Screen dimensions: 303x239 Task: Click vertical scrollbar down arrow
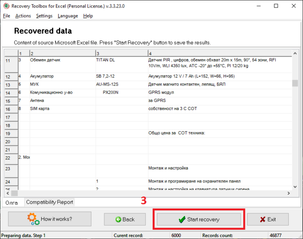295,187
